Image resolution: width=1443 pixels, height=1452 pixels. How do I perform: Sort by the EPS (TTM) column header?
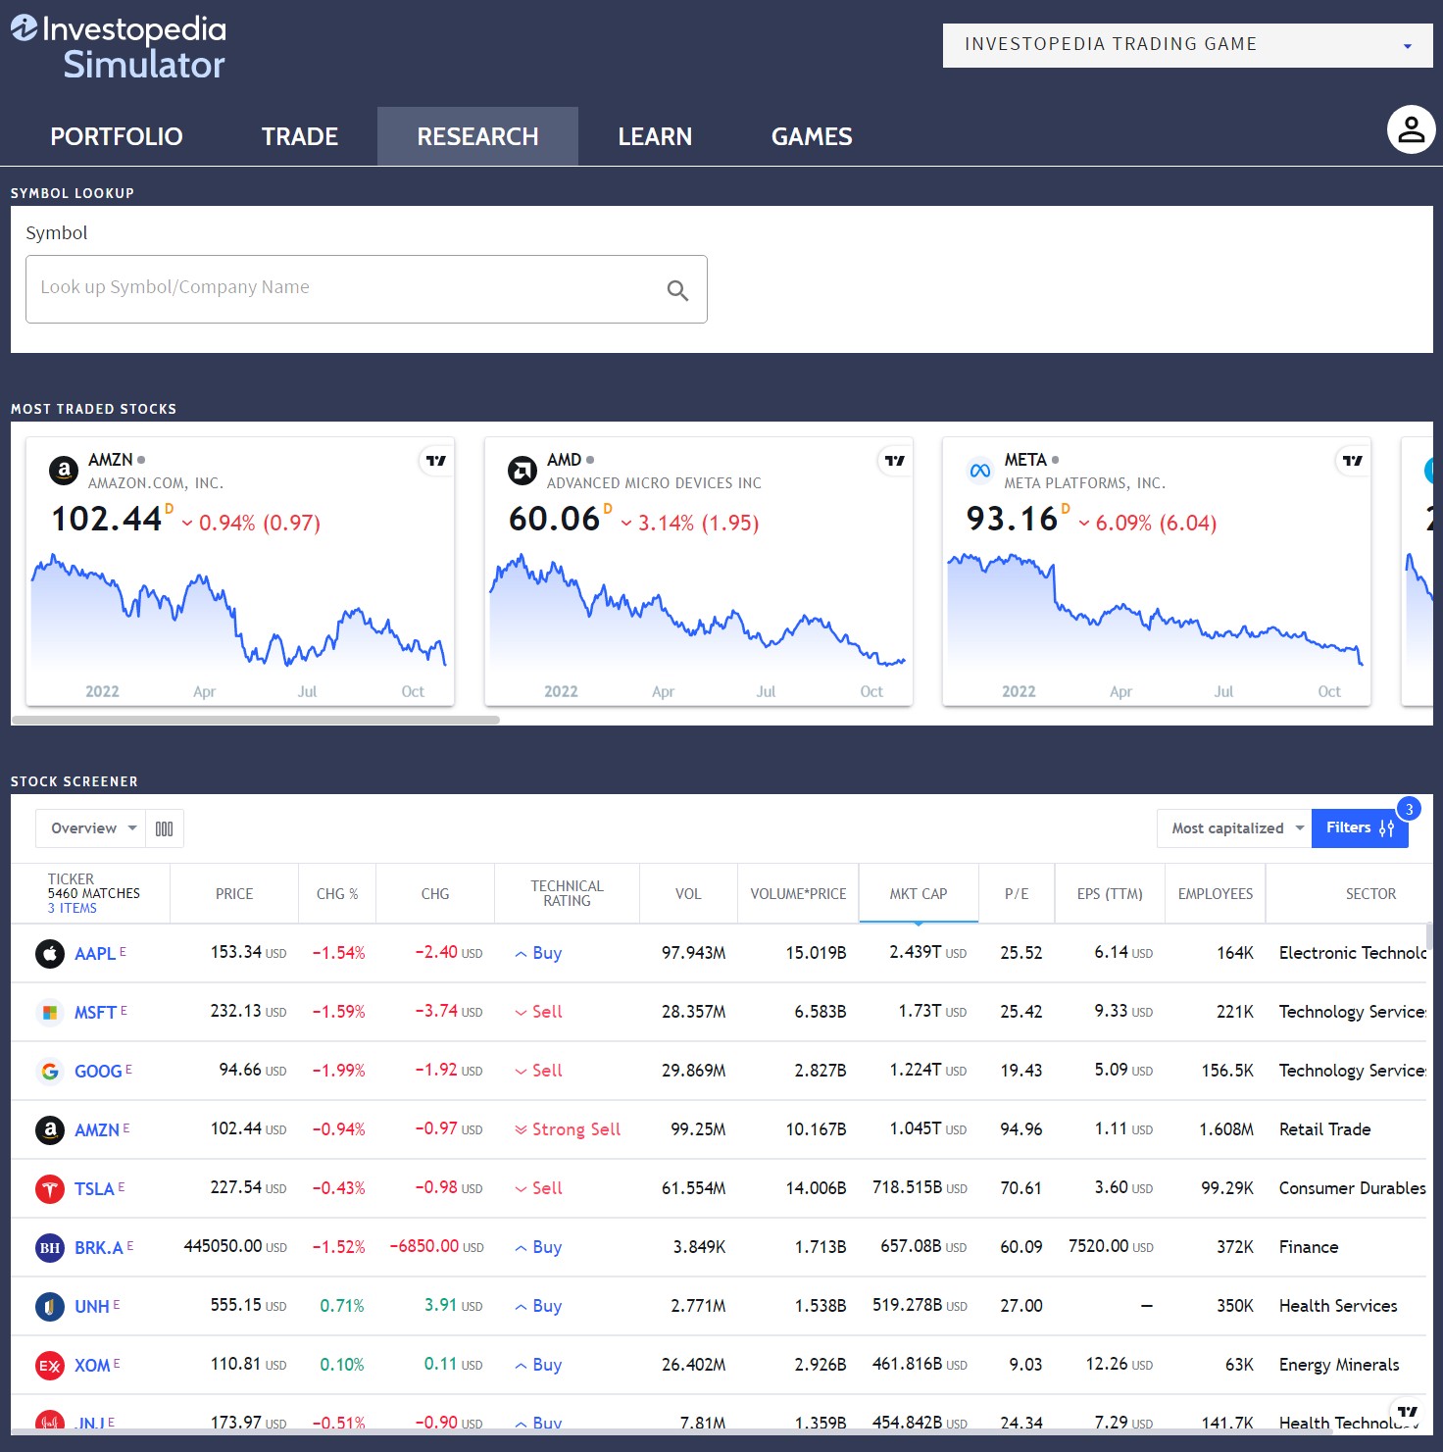tap(1110, 893)
